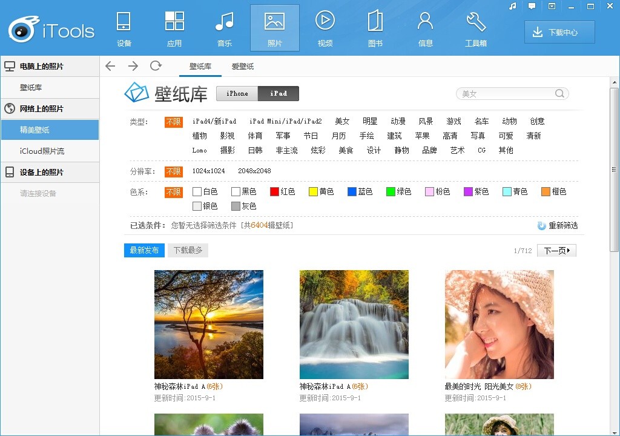Switch to the 应用 (Apps) section
The height and width of the screenshot is (436, 620).
pos(174,27)
